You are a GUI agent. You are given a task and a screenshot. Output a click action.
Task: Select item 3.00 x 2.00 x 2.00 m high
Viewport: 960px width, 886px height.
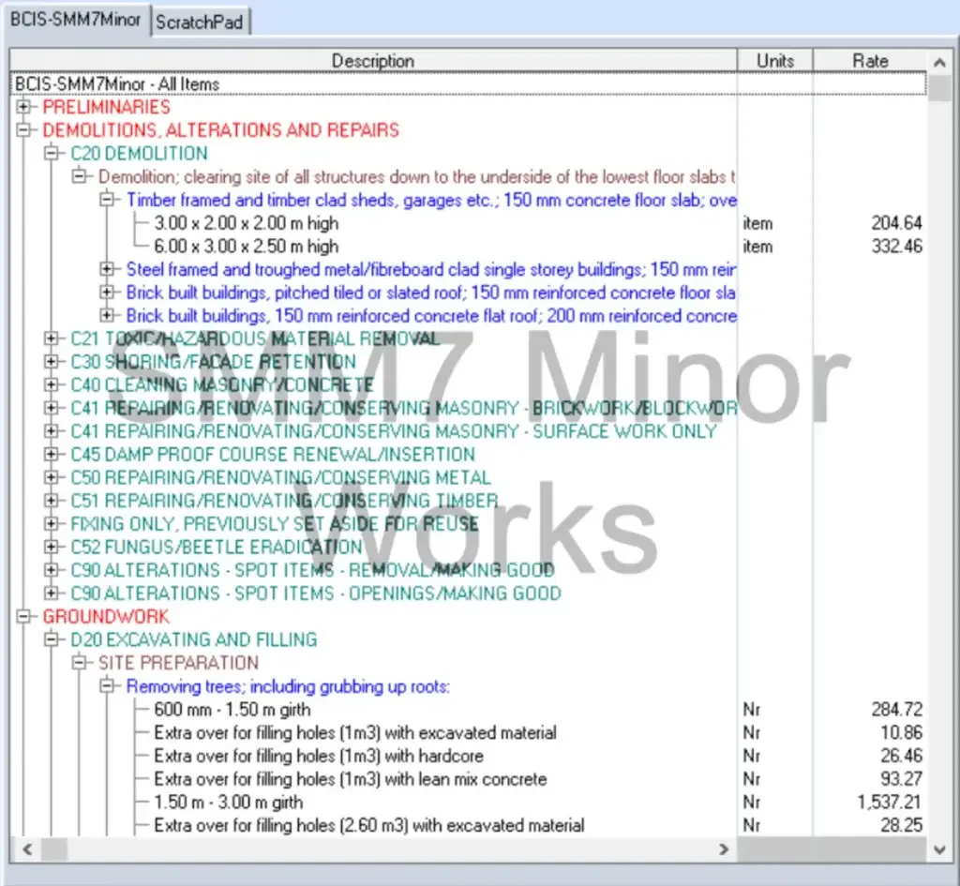(x=247, y=223)
